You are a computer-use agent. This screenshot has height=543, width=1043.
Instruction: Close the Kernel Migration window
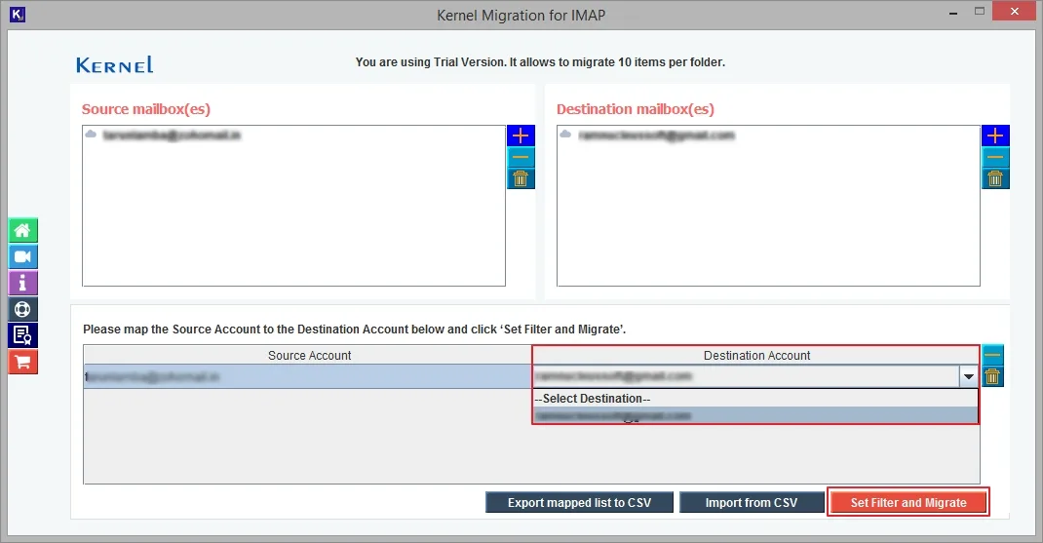[1015, 12]
